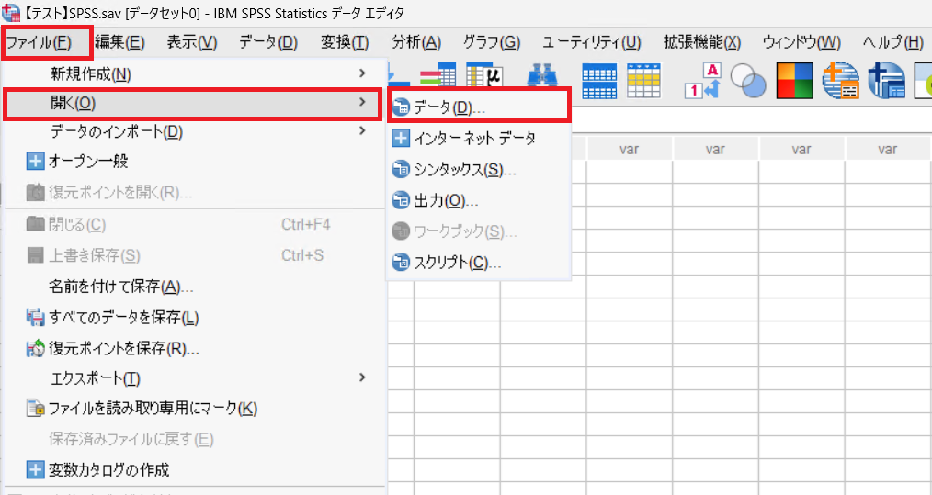Click the yellow-rows table toolbar icon
This screenshot has width=932, height=495.
coord(643,81)
